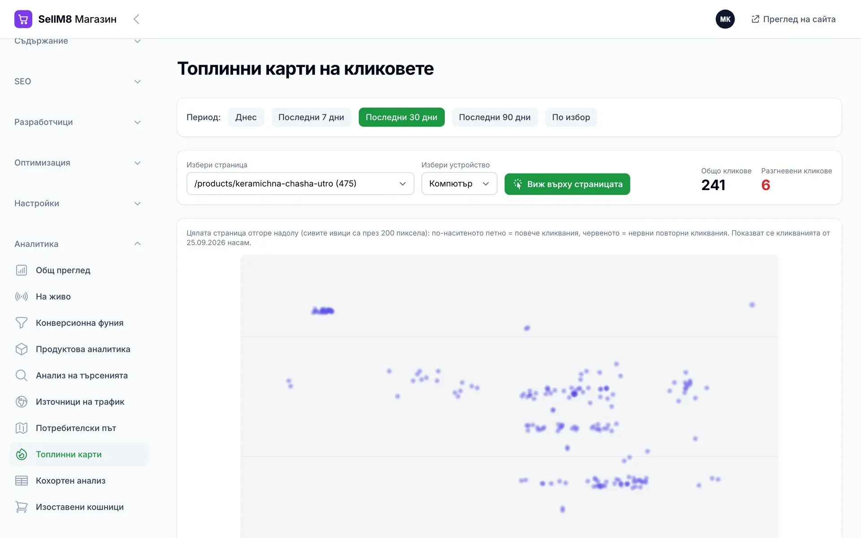Click the Общо кликове label
This screenshot has width=861, height=538.
click(x=726, y=171)
